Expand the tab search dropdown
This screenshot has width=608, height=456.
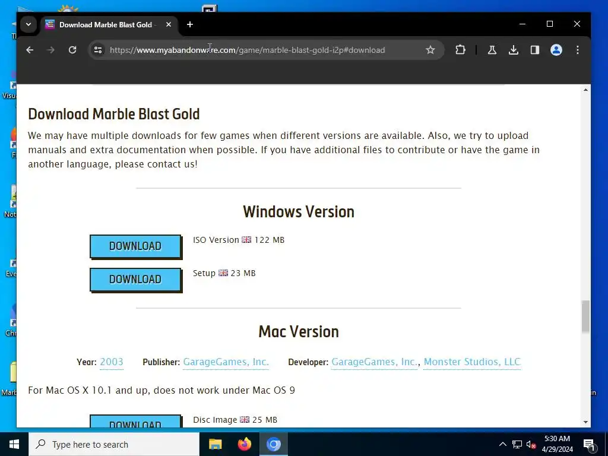tap(28, 24)
